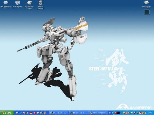
Task: Open the Norton Protected desktop icon
Action: [x=41, y=5]
